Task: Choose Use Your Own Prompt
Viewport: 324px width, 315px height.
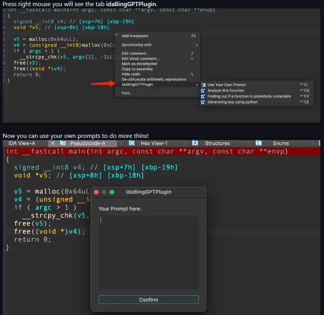Action: point(257,85)
